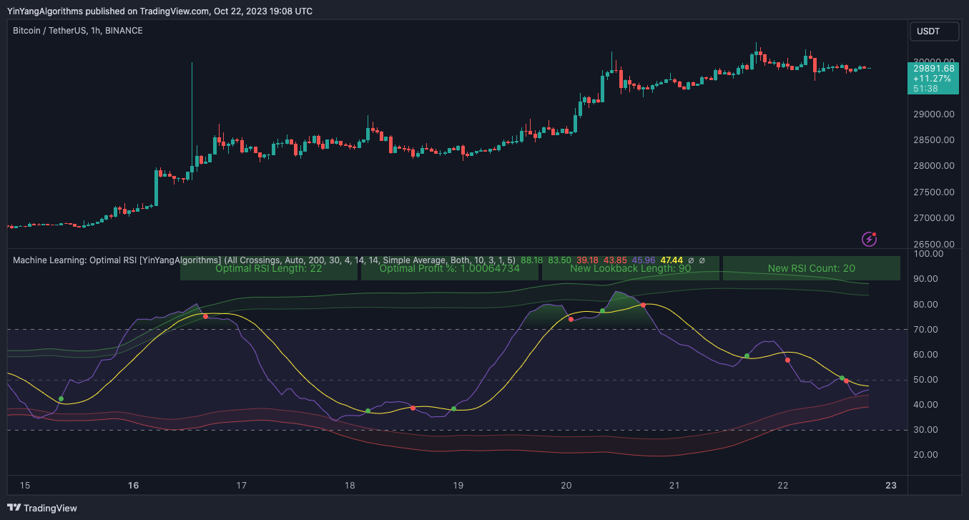Image resolution: width=969 pixels, height=520 pixels.
Task: Click the 27500.00 price axis label
Action: (934, 192)
